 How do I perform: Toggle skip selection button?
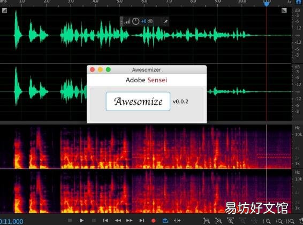pos(177,220)
